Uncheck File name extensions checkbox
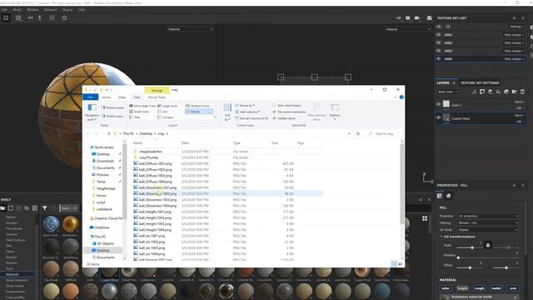533x300 pixels. click(274, 112)
